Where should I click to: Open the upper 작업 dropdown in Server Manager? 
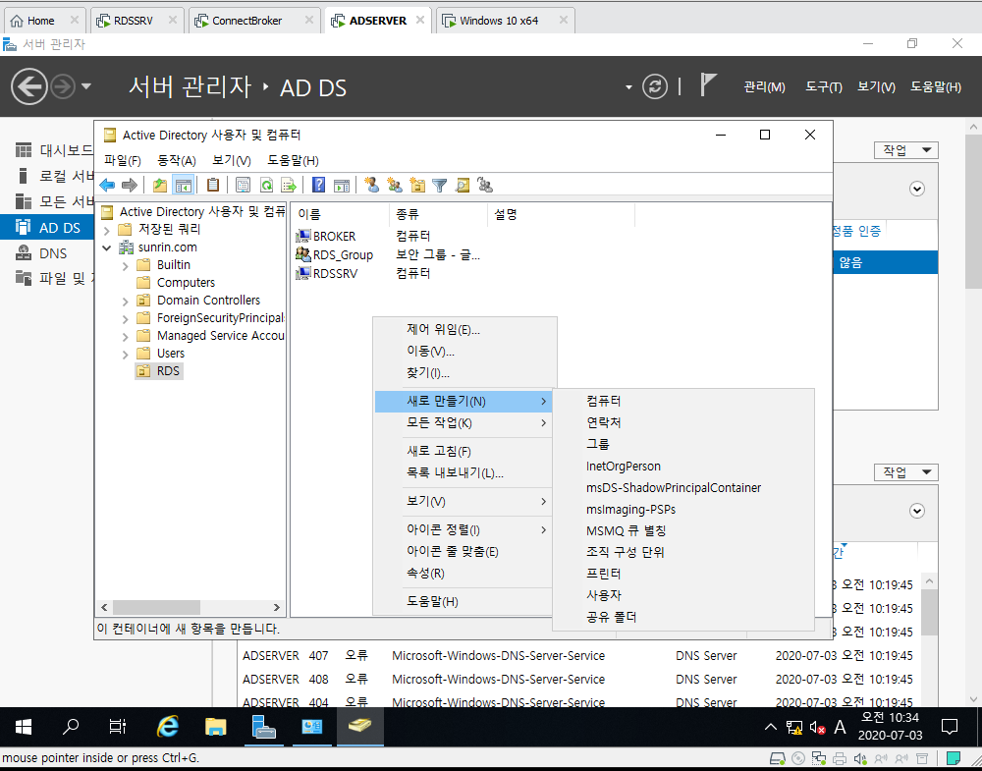point(905,150)
